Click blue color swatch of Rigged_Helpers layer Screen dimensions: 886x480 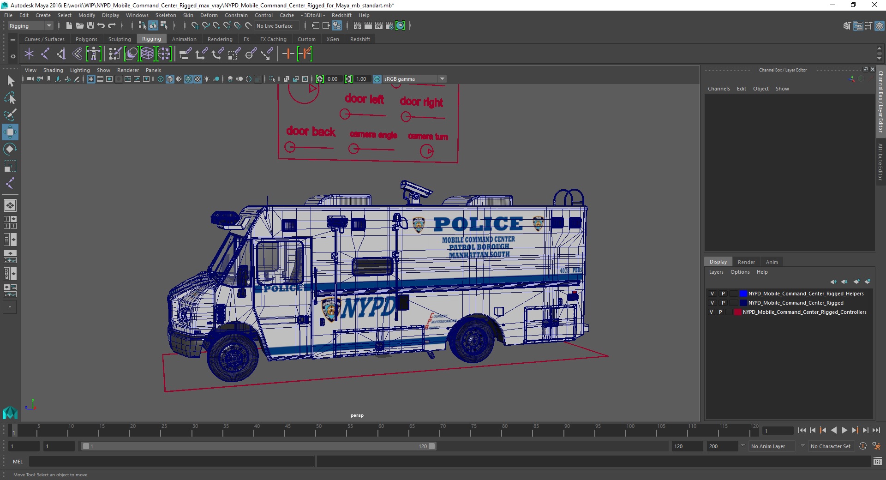743,294
